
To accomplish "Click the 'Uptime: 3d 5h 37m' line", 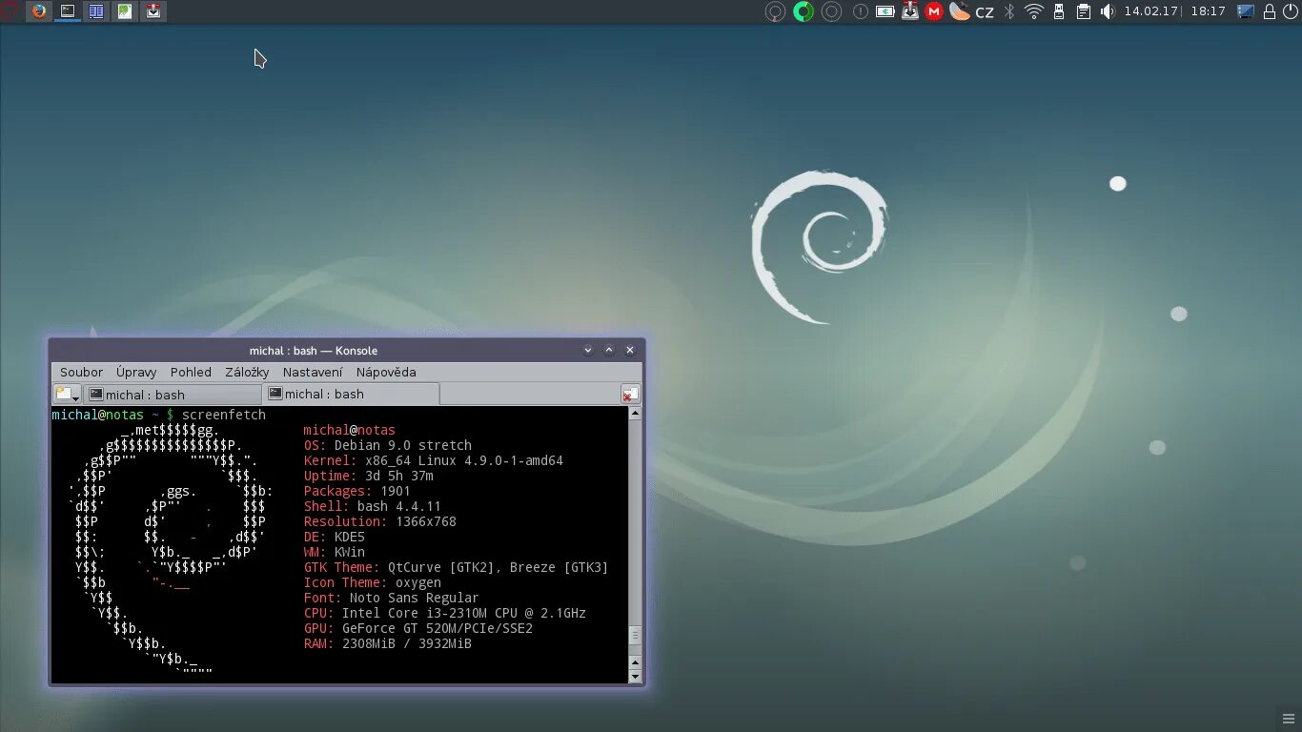I will 369,476.
